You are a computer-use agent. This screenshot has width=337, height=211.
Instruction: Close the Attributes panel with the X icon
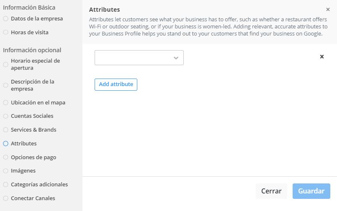328,9
